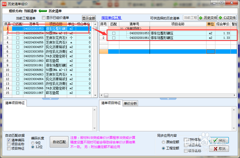Check the 材料信息 option under 同步应用内容
The height and width of the screenshot is (158, 240).
point(186,139)
